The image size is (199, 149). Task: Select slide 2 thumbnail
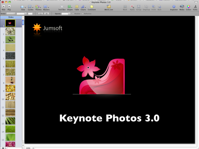pyautogui.click(x=10, y=31)
